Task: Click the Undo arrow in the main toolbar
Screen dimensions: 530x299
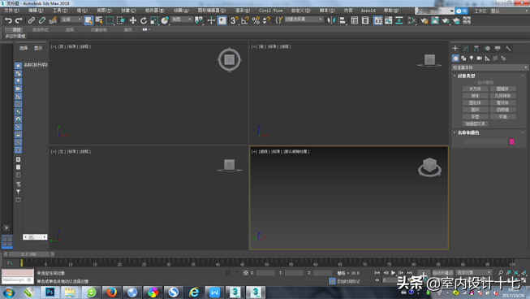Action: point(8,20)
